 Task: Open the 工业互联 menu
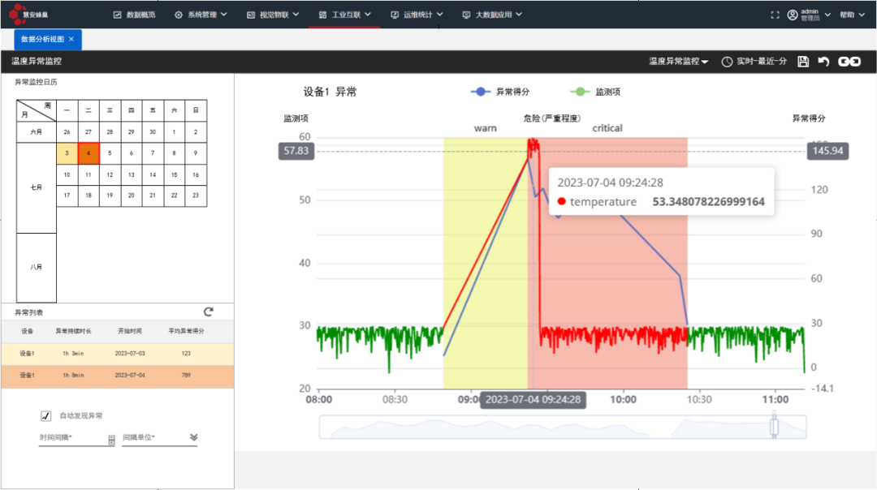(344, 15)
